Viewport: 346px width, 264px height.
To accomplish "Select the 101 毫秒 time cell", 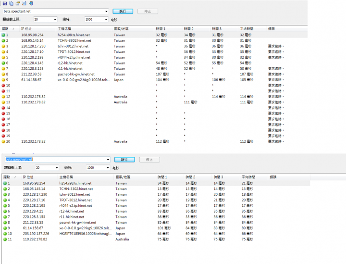I will pos(164,228).
